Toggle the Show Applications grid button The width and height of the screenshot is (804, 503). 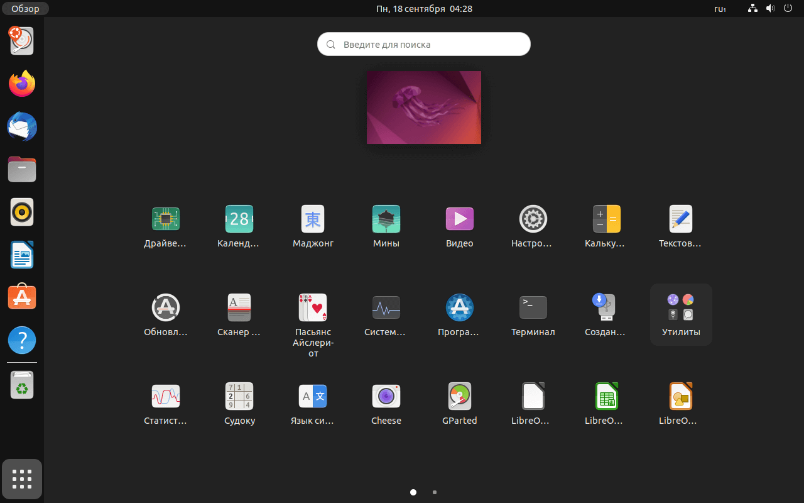pos(22,479)
